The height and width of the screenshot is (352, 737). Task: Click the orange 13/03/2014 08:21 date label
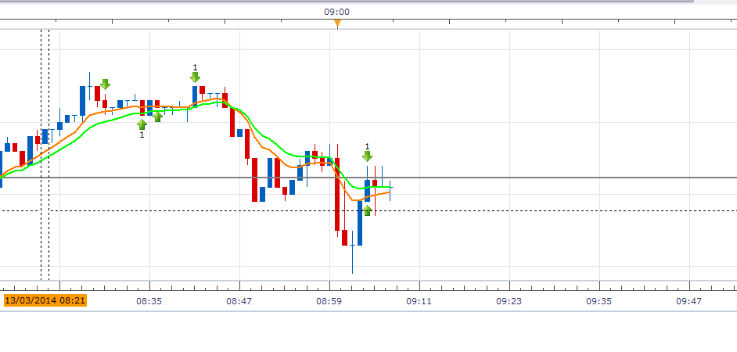(45, 300)
